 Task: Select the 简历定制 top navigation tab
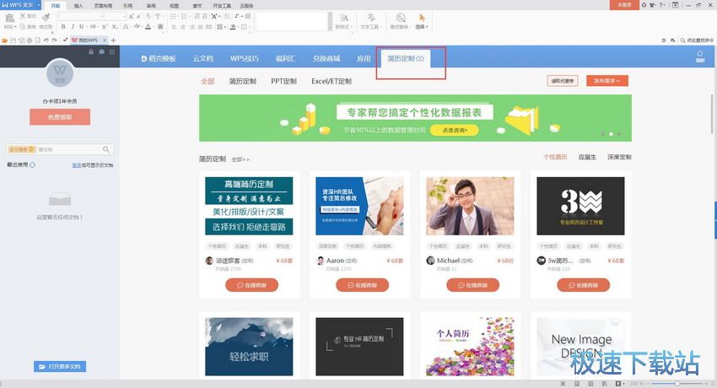tap(406, 58)
